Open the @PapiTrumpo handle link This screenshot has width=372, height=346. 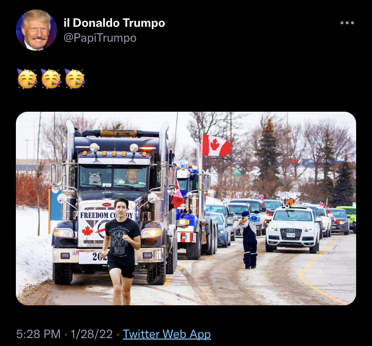[x=100, y=38]
